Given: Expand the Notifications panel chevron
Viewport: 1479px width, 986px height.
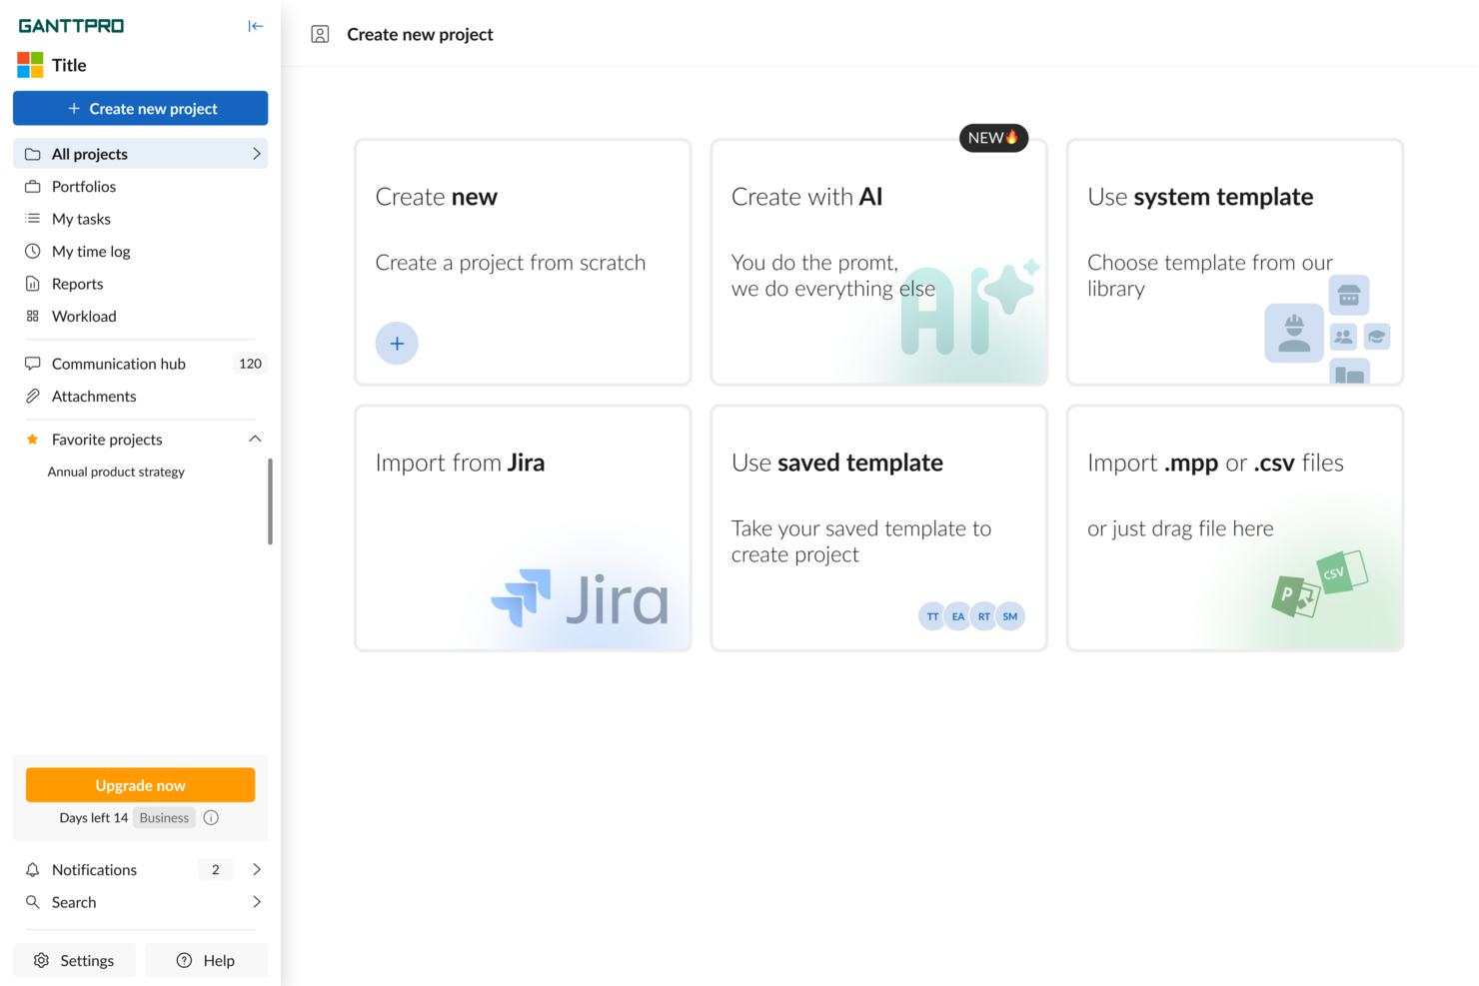Looking at the screenshot, I should coord(257,870).
